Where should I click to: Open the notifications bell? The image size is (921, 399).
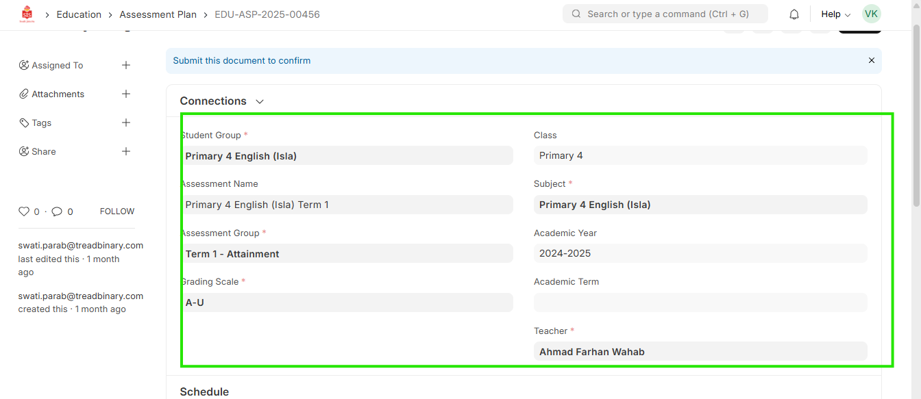coord(794,14)
